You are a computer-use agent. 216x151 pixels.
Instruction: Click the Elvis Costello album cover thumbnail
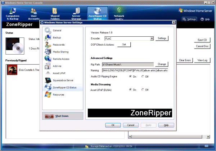[x=12, y=70]
